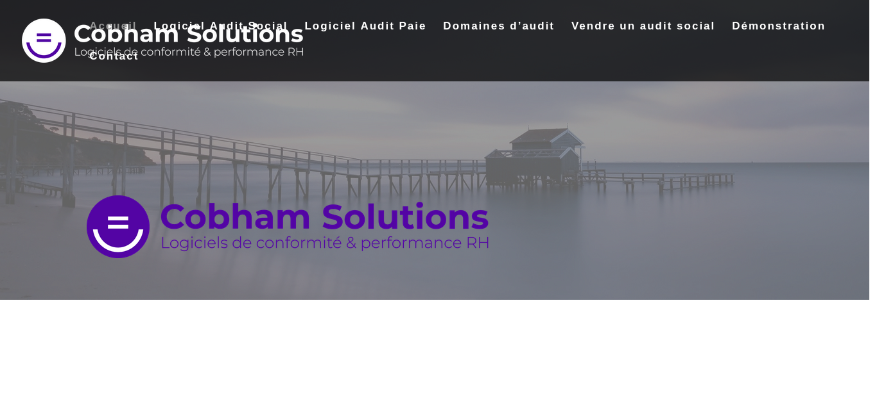Click the white smiley logo icon in header
Image resolution: width=877 pixels, height=417 pixels.
tap(44, 40)
